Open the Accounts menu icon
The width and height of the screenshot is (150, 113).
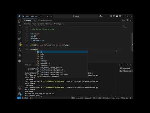coord(20,88)
